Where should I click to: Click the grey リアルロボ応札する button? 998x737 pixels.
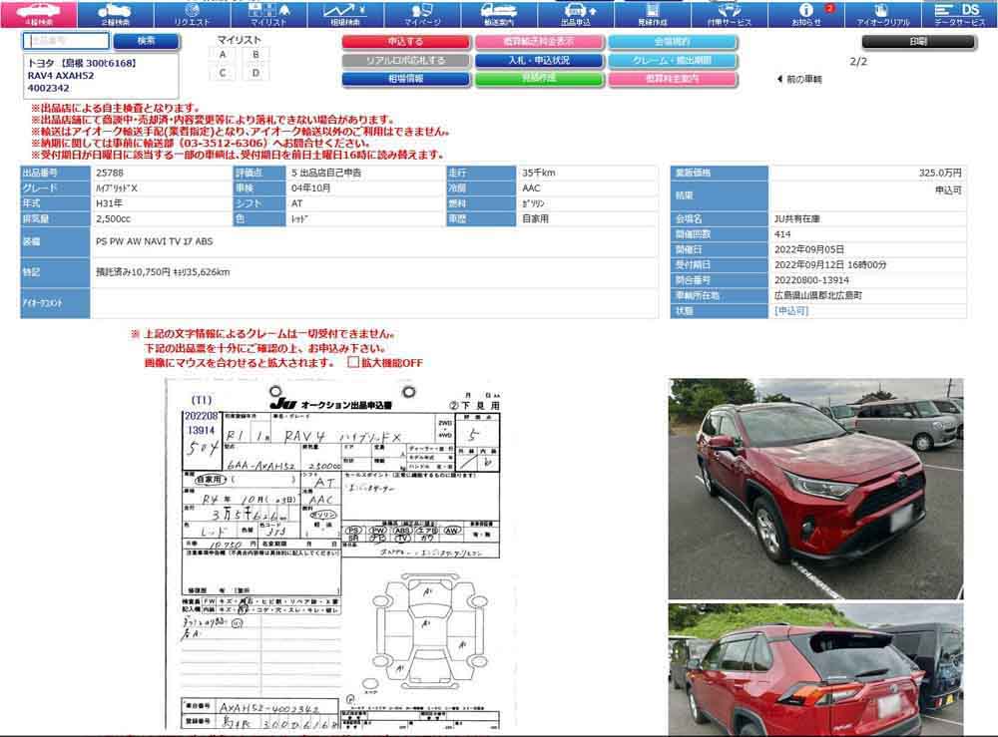(406, 61)
